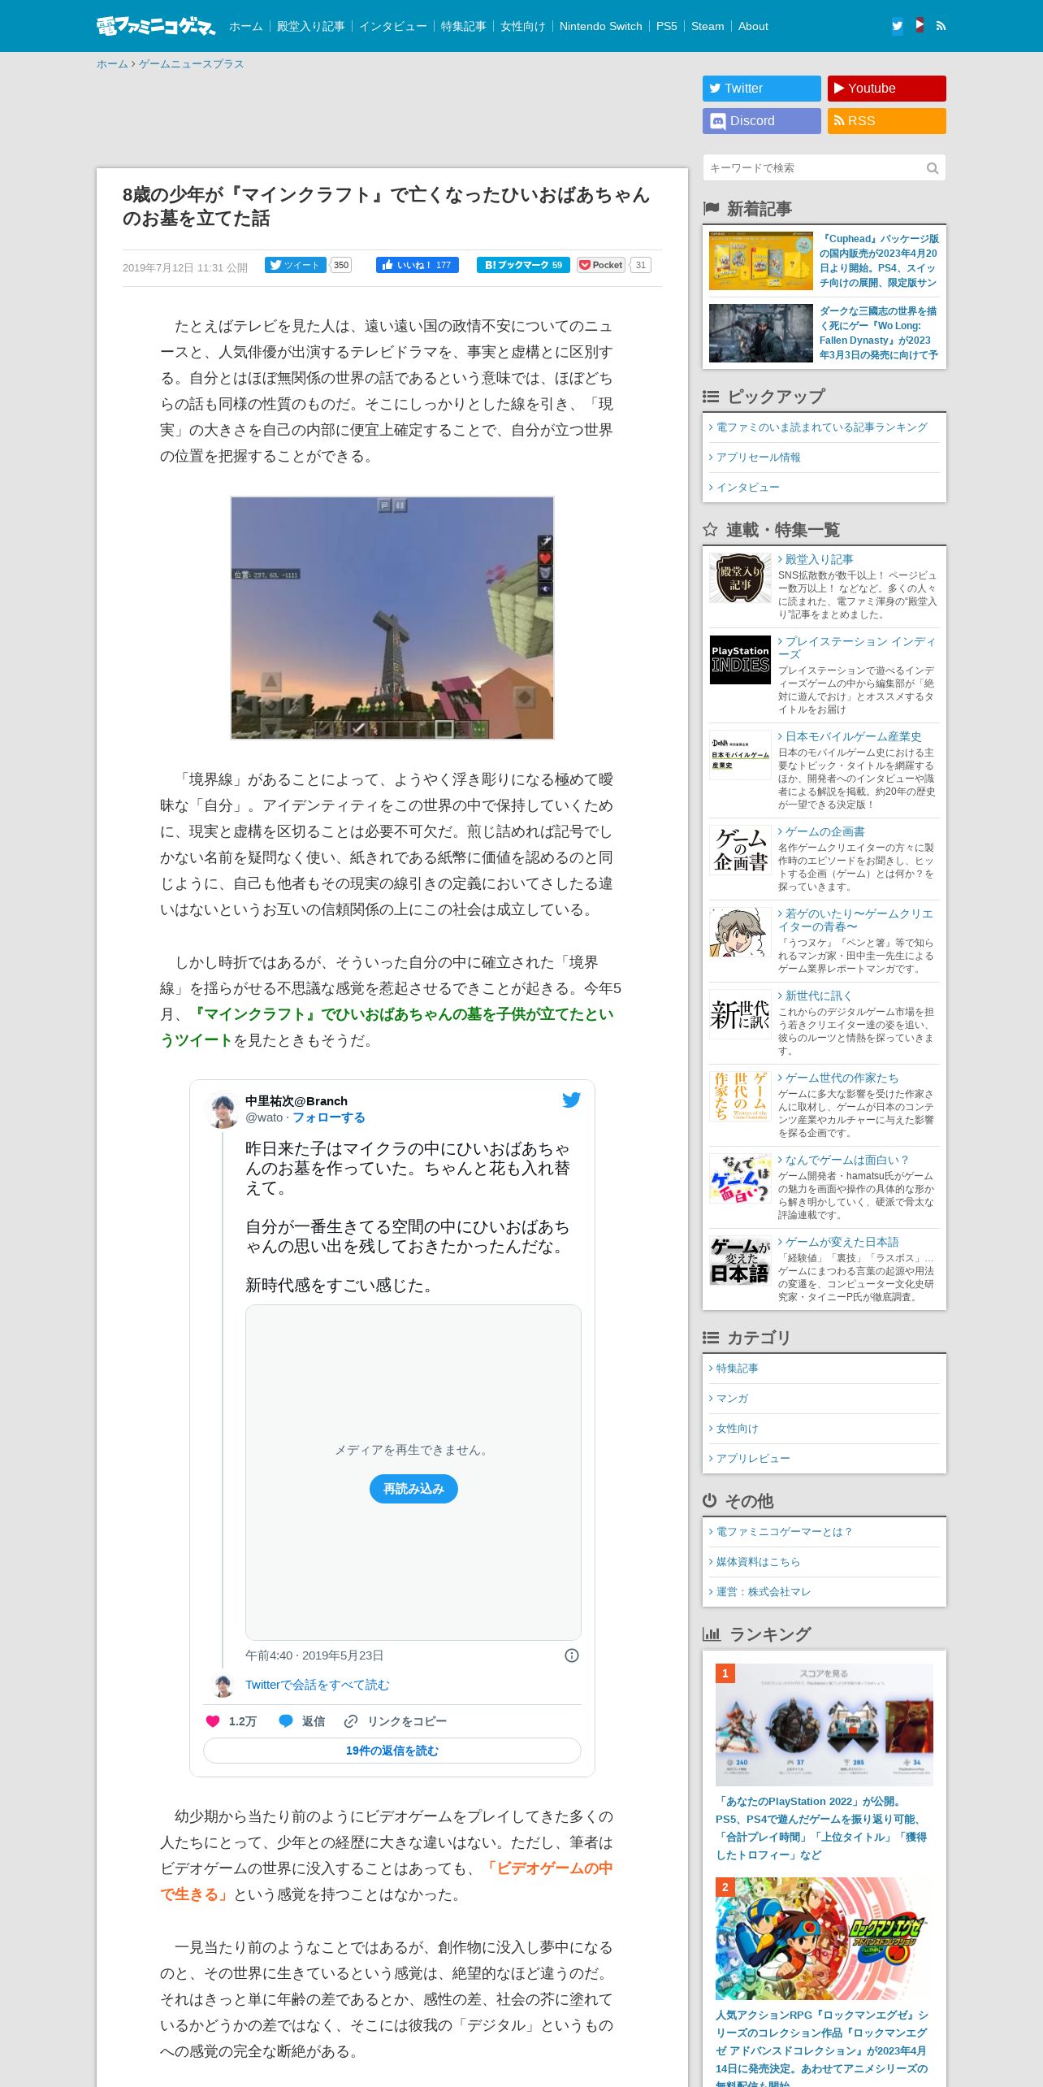Open the Nintendo Switch navigation item

600,26
